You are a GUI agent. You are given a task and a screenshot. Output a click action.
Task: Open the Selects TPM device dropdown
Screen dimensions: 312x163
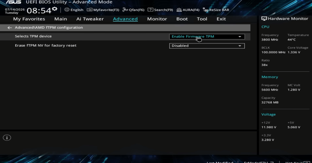pyautogui.click(x=207, y=36)
